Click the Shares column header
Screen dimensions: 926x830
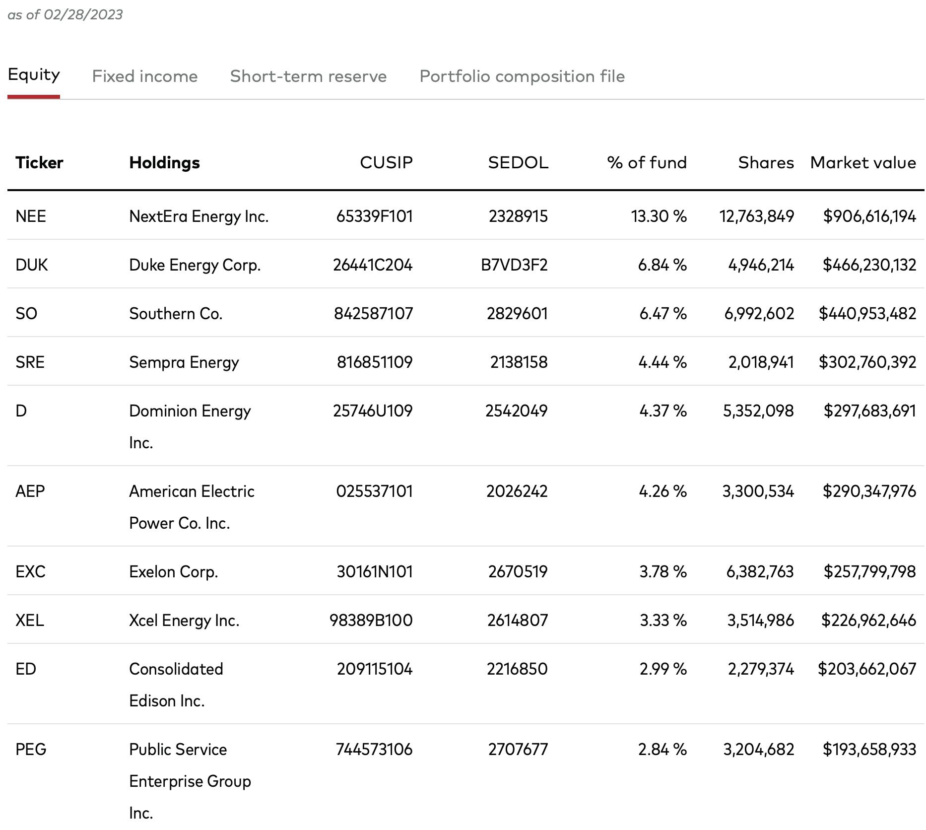pyautogui.click(x=766, y=162)
